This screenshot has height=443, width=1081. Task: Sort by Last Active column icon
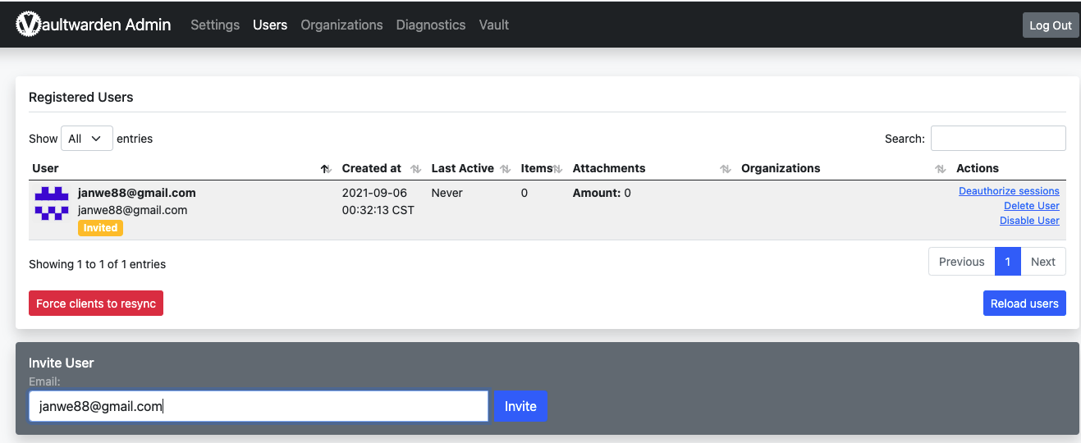click(506, 169)
